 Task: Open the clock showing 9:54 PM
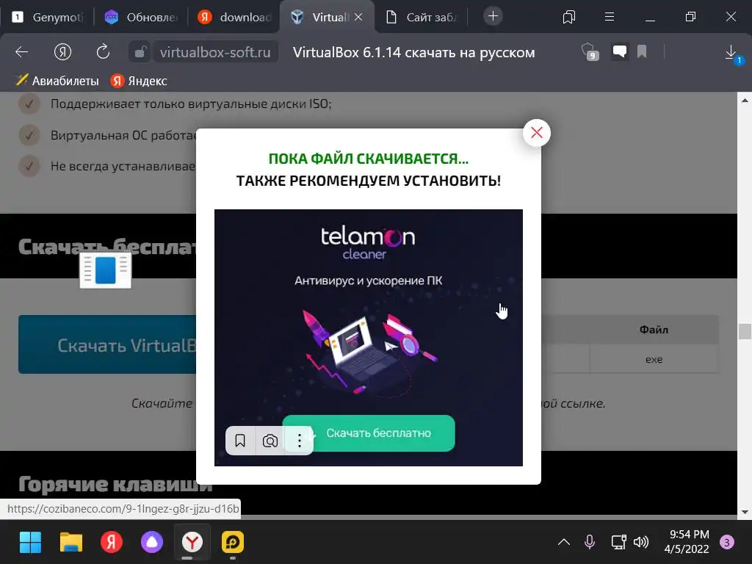pos(687,541)
